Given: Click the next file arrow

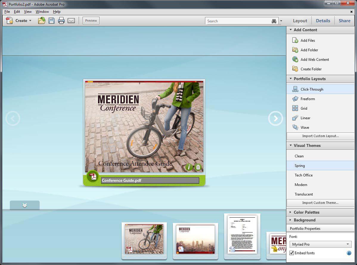Looking at the screenshot, I should (275, 118).
